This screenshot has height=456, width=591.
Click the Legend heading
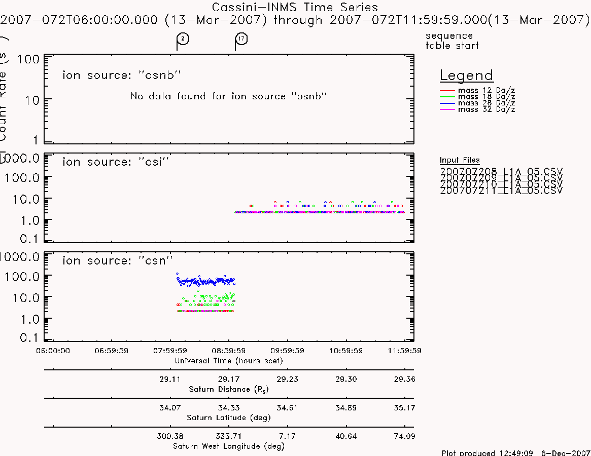466,75
